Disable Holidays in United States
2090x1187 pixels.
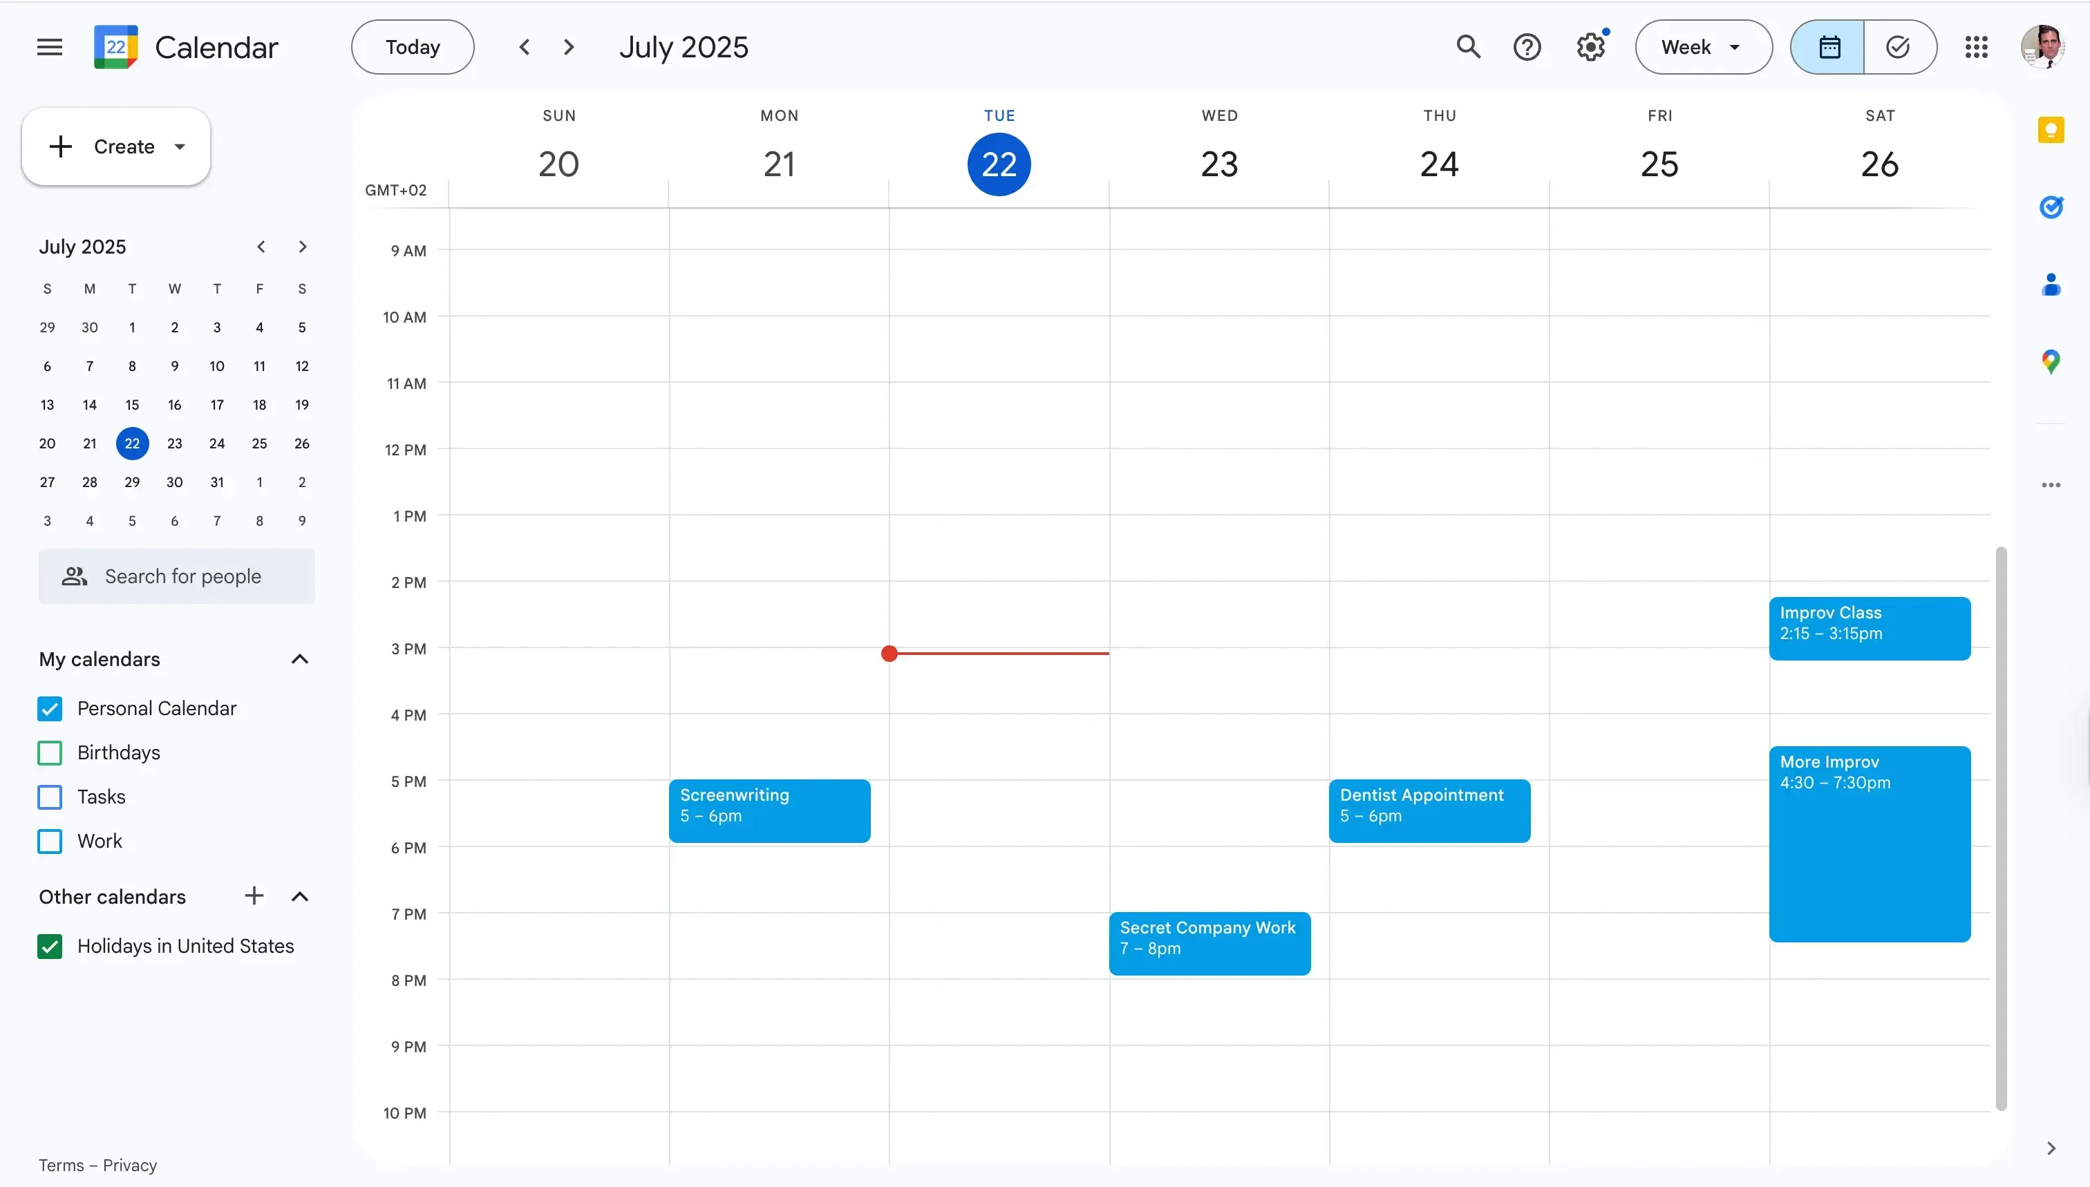pos(49,946)
